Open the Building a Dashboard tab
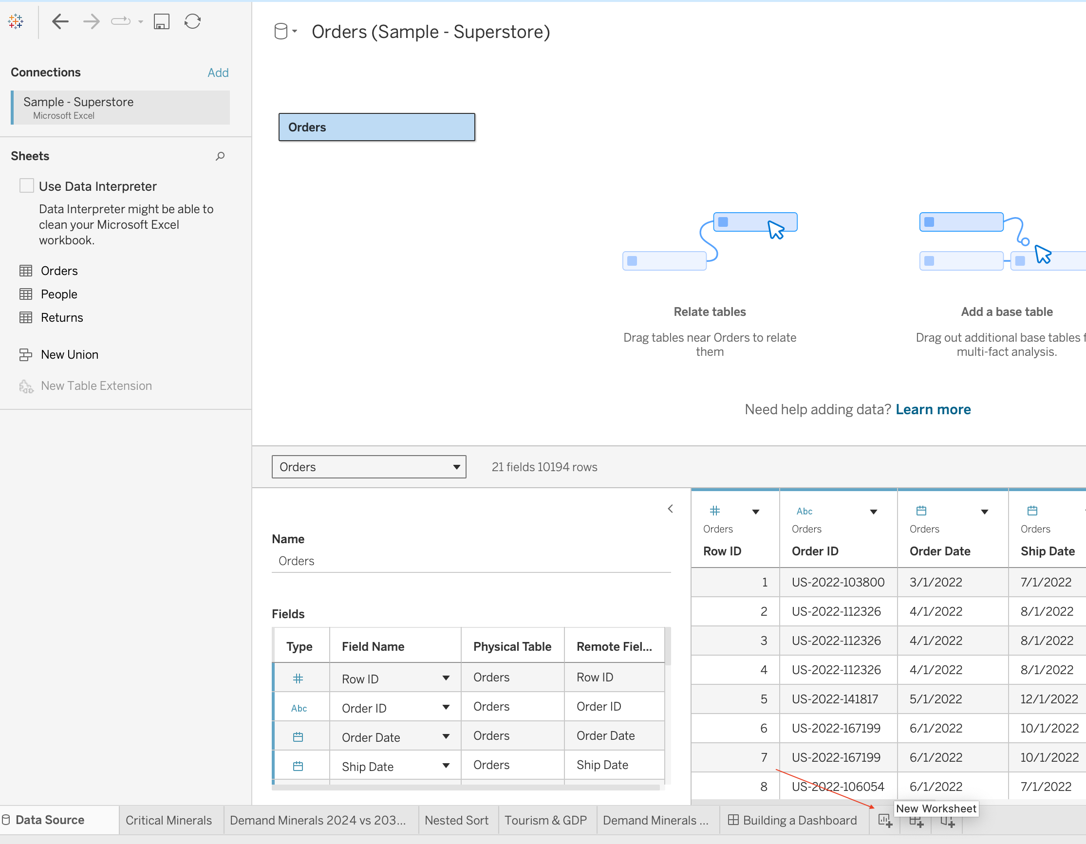Screen dimensions: 1086x844 (x=793, y=820)
